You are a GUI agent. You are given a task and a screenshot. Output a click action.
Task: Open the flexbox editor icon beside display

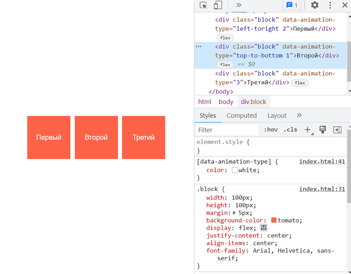264,228
